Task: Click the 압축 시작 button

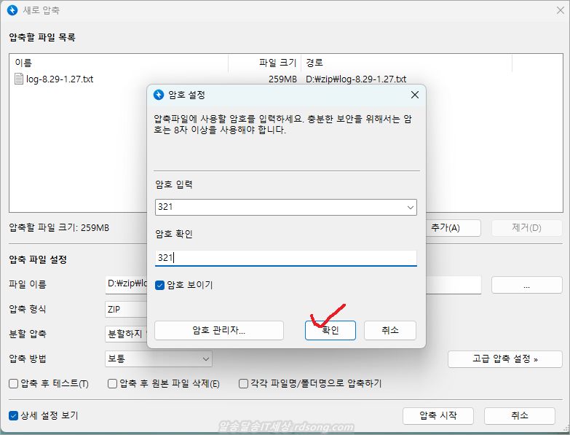Action: pyautogui.click(x=438, y=415)
